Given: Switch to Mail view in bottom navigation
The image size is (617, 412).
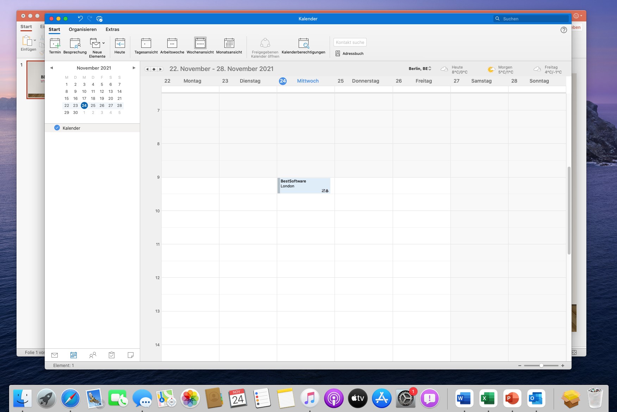Looking at the screenshot, I should point(55,355).
